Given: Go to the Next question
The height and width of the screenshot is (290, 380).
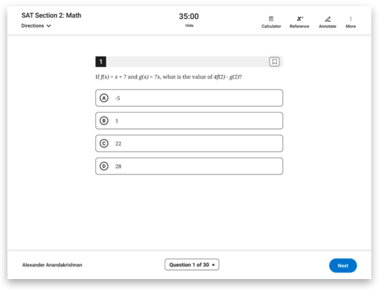Looking at the screenshot, I should [343, 266].
